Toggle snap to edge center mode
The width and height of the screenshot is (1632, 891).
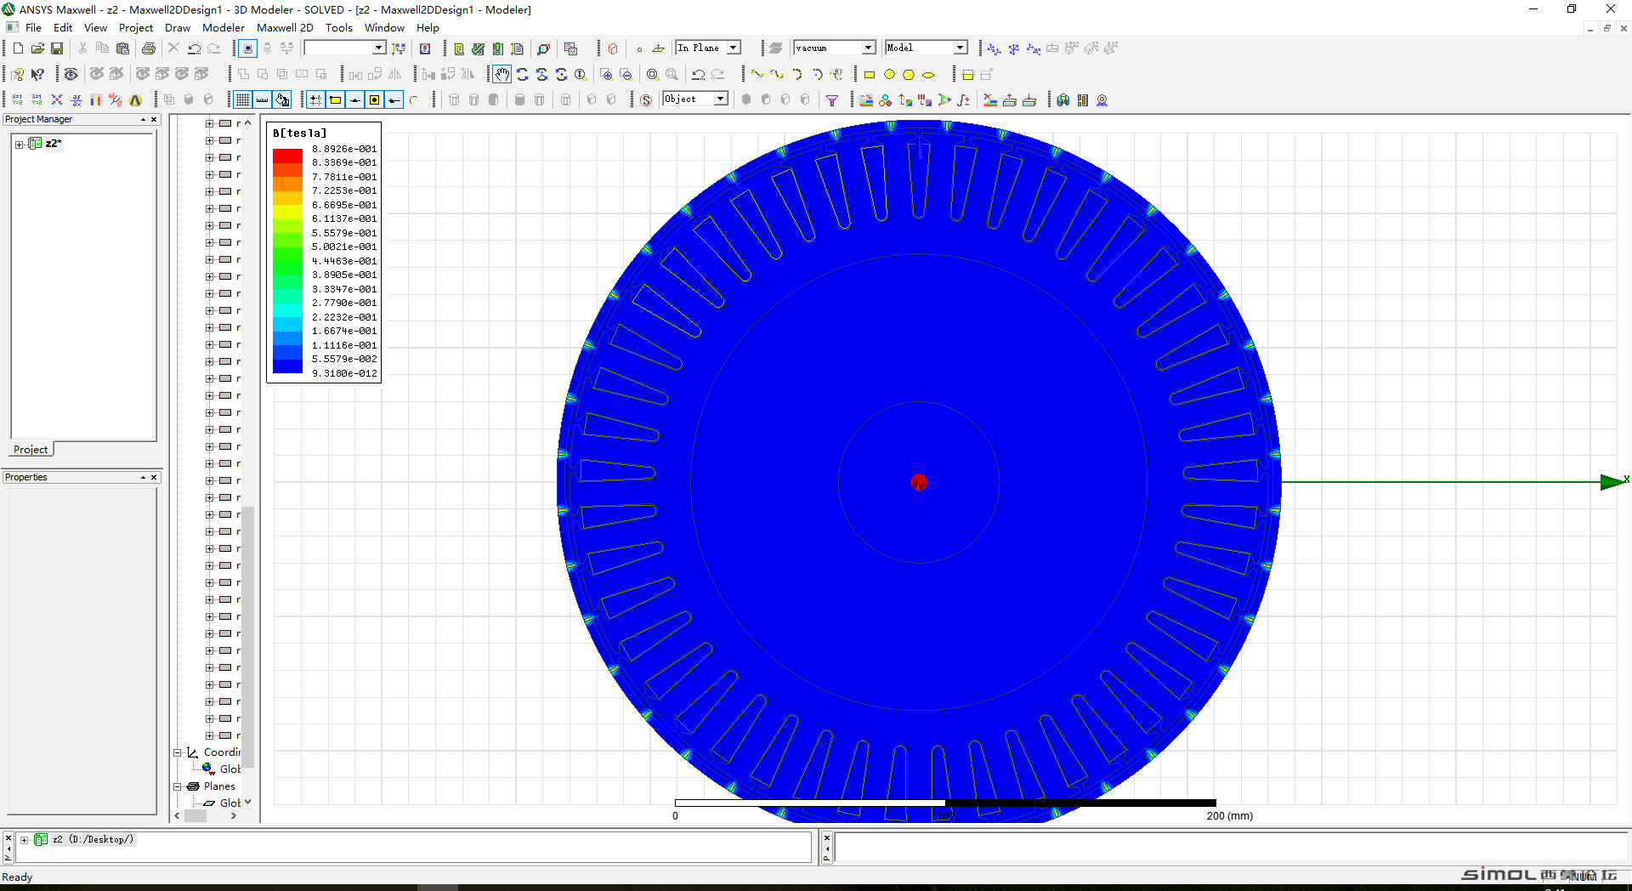[354, 100]
